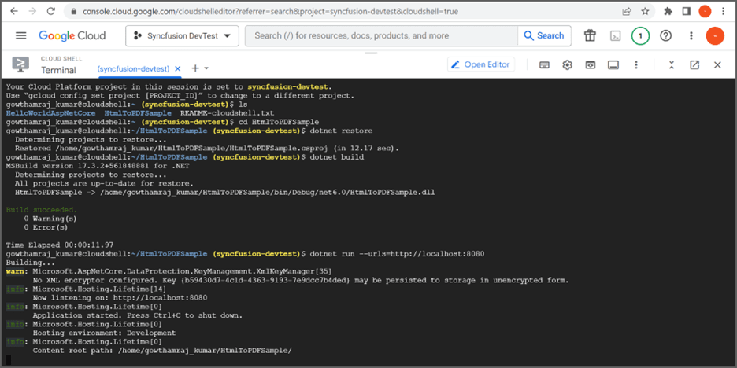Click the Time Elapsed 00:00:11.97 line
This screenshot has width=737, height=368.
pos(60,245)
